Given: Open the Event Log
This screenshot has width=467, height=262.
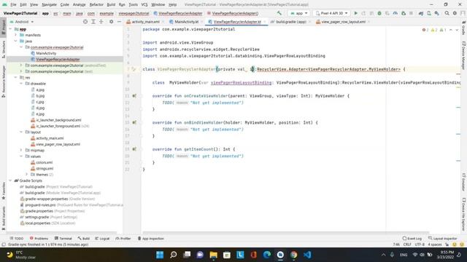Looking at the screenshot, I should point(412,238).
